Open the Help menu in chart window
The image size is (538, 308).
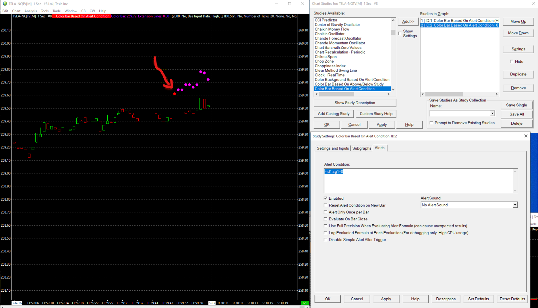(x=102, y=11)
